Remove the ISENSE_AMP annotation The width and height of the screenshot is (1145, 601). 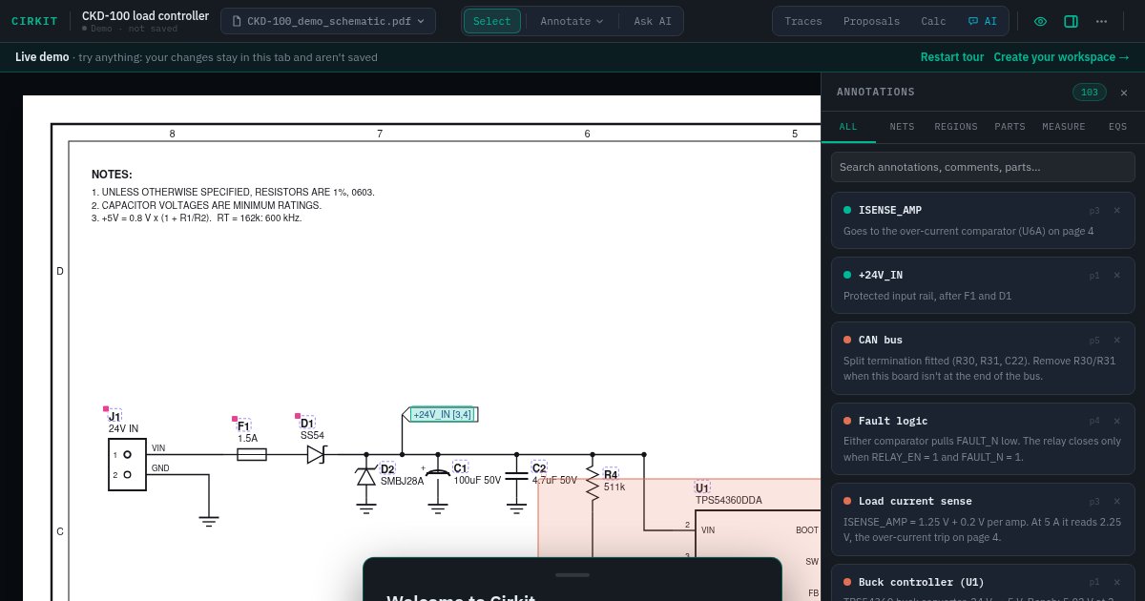[1117, 210]
